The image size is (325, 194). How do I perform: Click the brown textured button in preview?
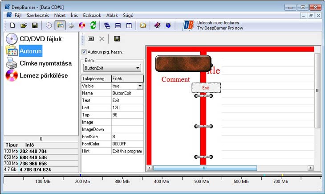(183, 63)
